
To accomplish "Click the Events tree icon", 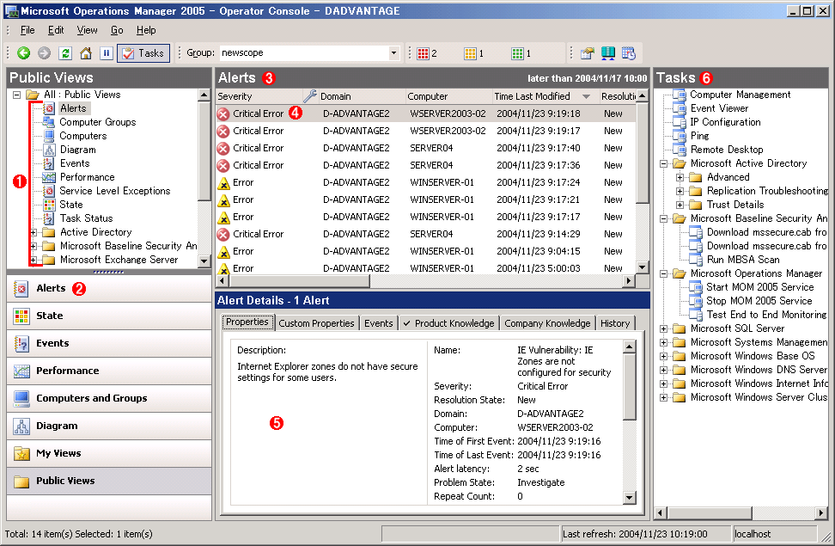I will tap(49, 163).
